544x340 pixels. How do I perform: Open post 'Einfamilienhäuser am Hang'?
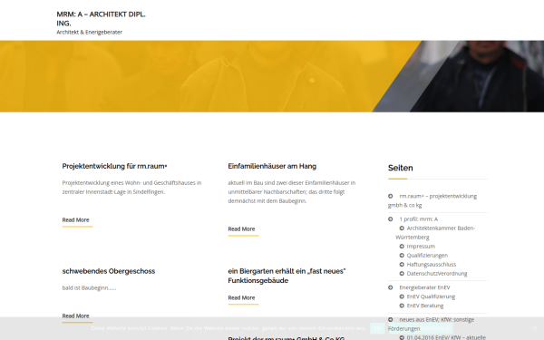click(272, 166)
